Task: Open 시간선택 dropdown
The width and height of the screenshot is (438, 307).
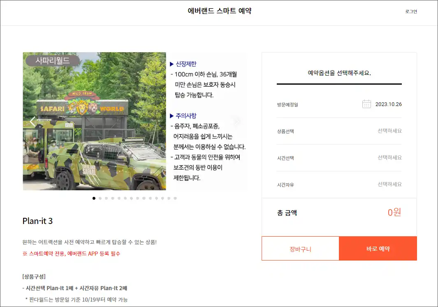Action: 339,158
